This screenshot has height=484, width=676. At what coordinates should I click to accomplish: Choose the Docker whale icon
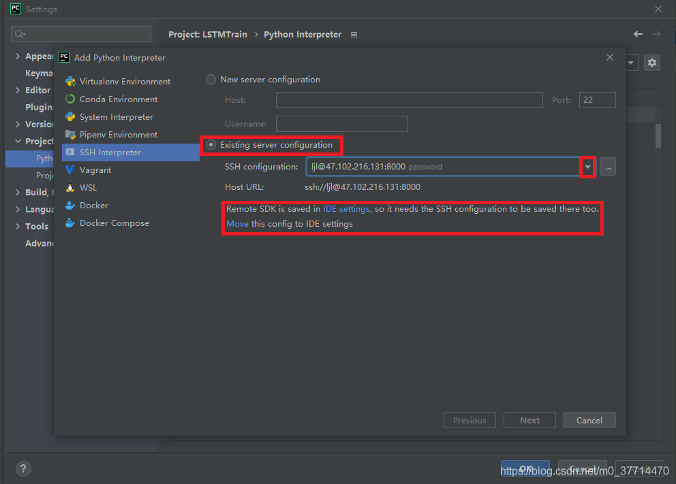[x=70, y=206]
